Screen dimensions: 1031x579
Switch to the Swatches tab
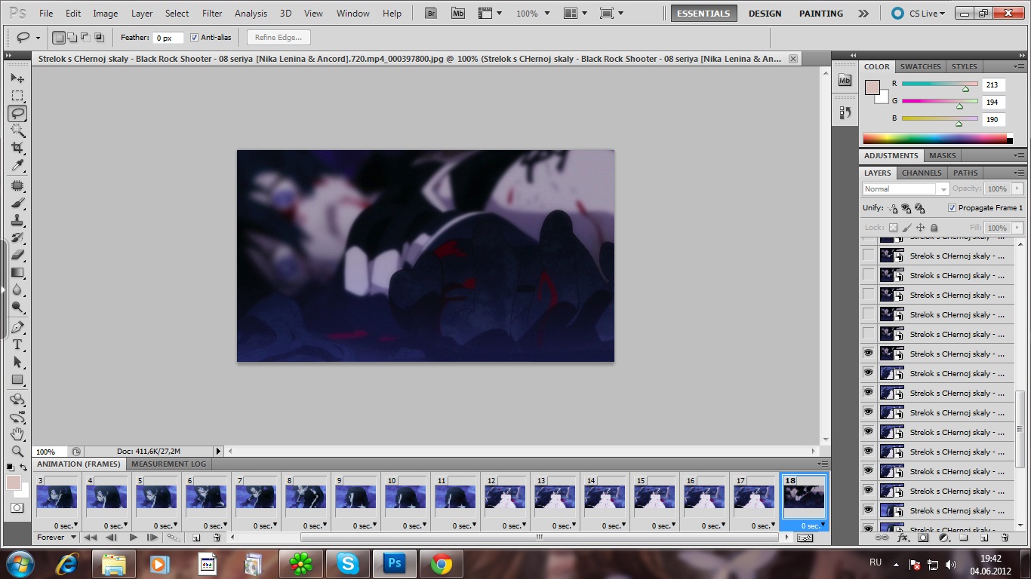pos(920,66)
